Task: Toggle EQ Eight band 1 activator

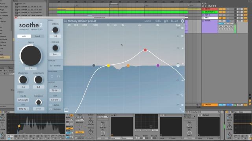Action: [9, 138]
